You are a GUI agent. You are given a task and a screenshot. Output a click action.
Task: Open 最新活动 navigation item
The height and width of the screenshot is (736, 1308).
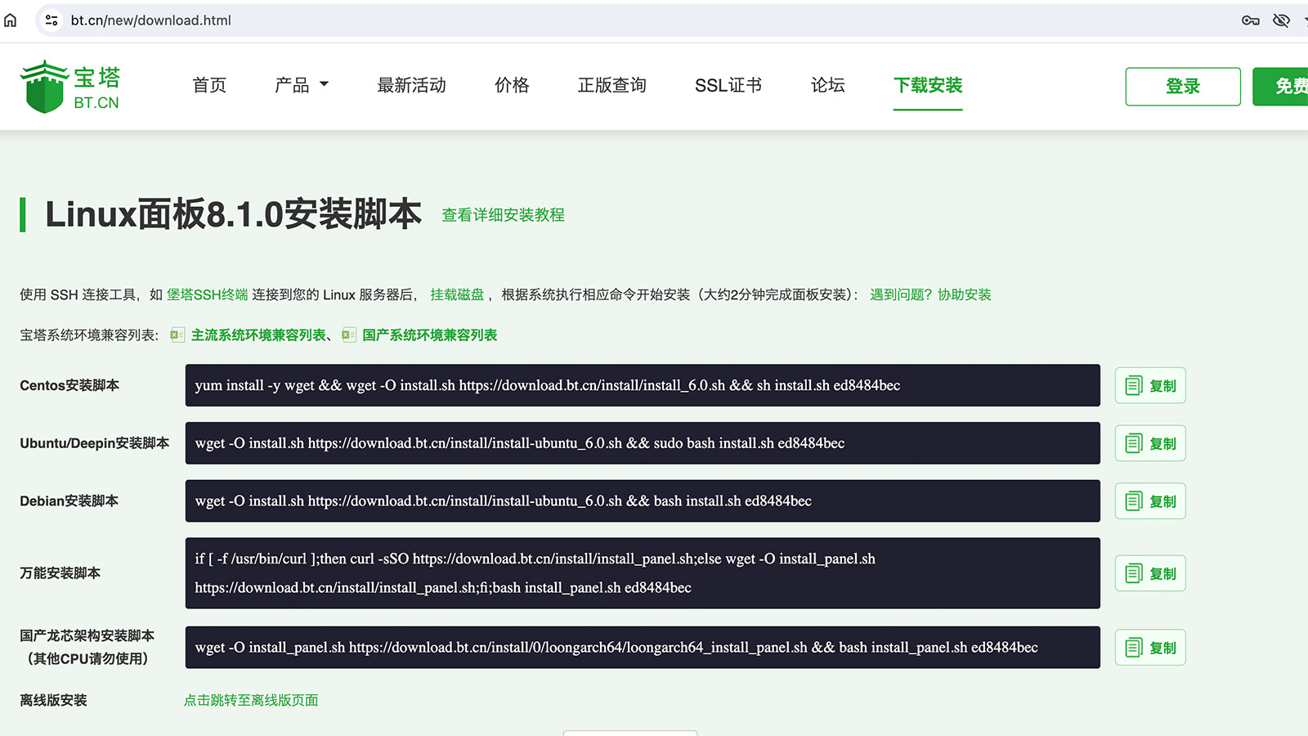coord(411,85)
